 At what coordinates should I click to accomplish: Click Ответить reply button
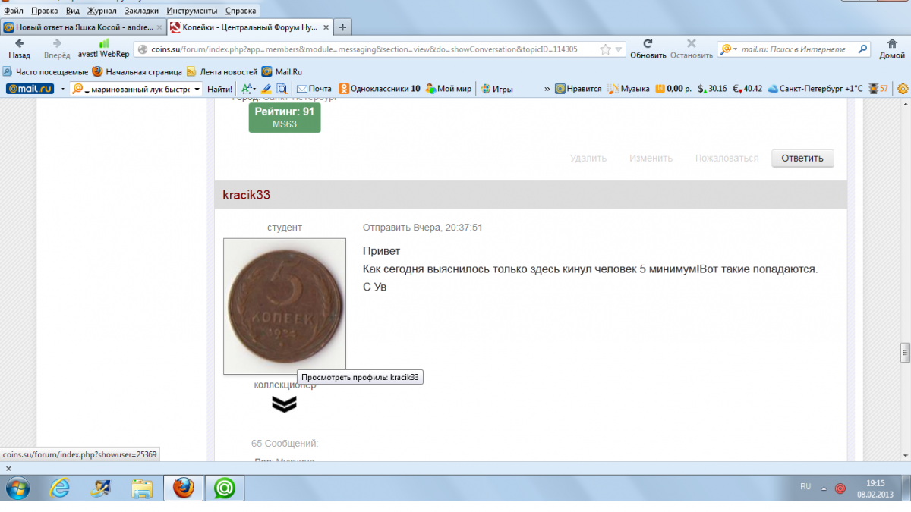point(802,158)
